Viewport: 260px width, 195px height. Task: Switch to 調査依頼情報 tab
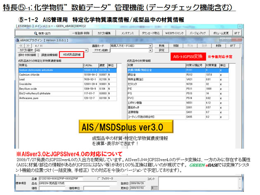point(49,55)
